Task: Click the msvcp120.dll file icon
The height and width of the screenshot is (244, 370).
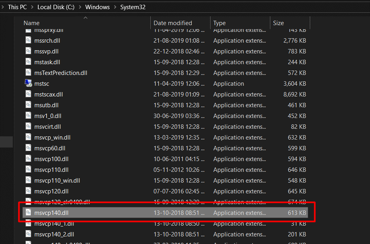Action: tap(28, 191)
